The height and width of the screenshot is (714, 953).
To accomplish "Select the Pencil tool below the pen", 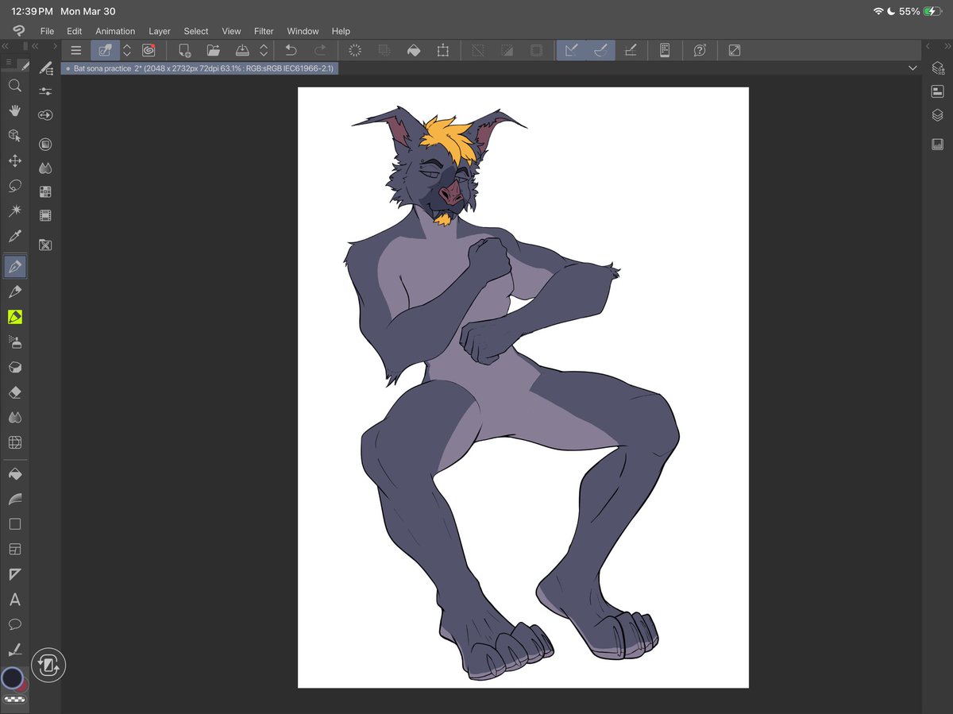I will [x=14, y=292].
